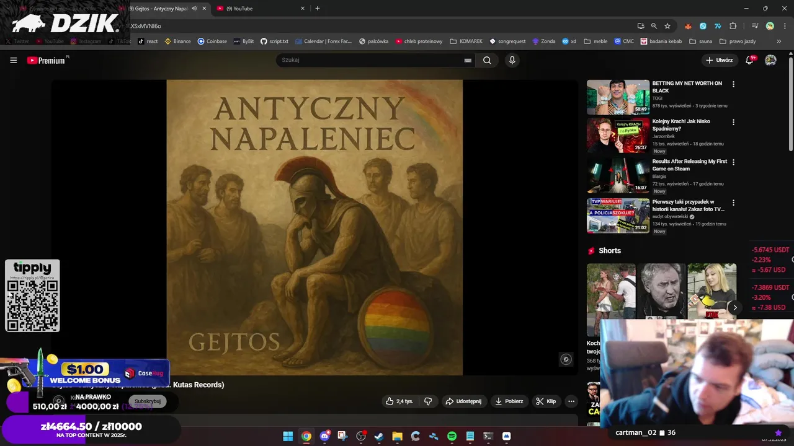The image size is (794, 446).
Task: Open options for BETTING MY NET WORTH video
Action: click(733, 84)
